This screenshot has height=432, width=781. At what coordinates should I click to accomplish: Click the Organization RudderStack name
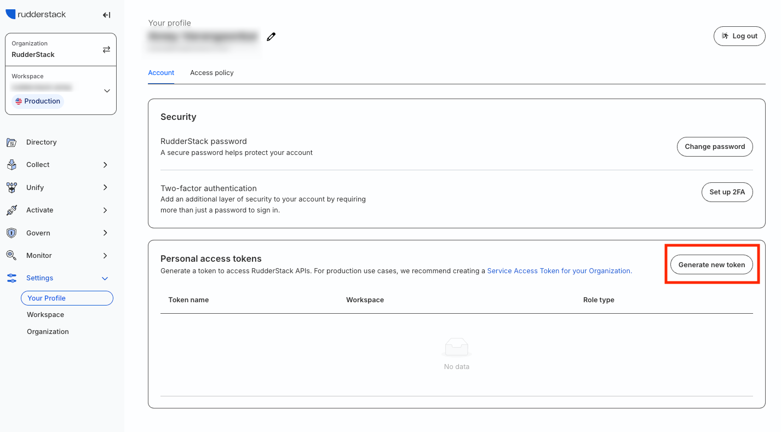pos(33,55)
